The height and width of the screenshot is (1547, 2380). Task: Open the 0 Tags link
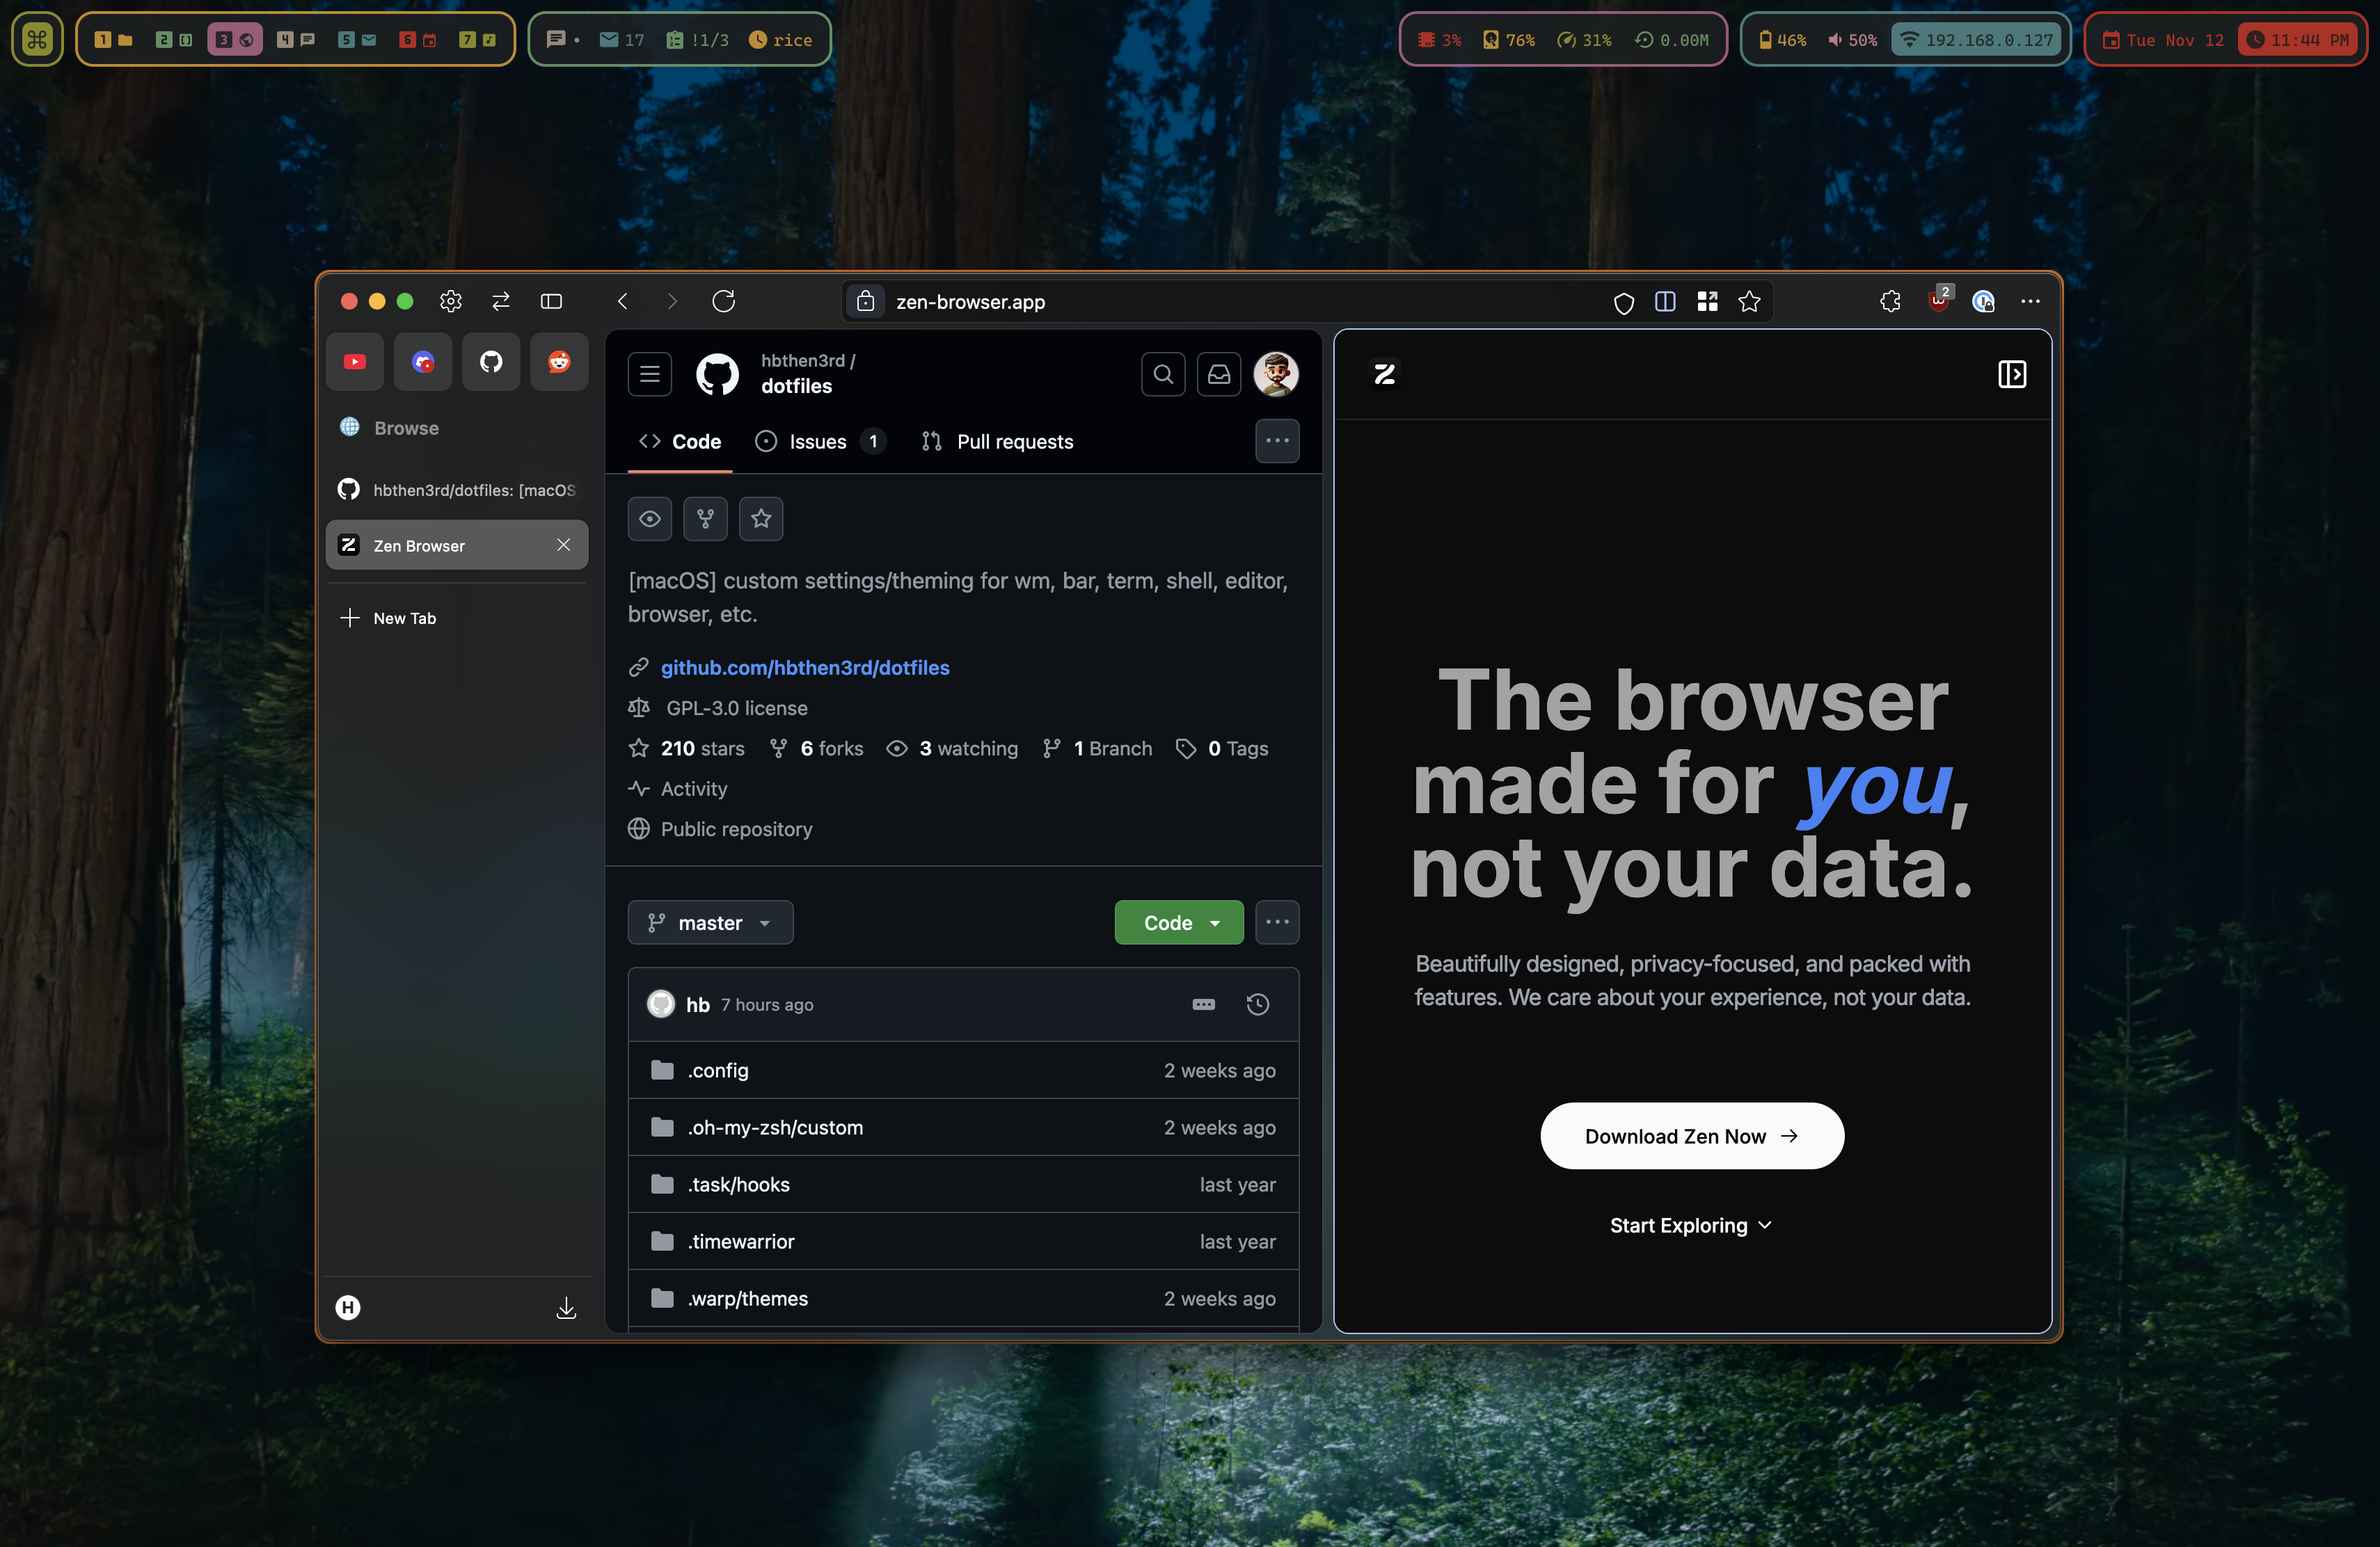[1222, 748]
